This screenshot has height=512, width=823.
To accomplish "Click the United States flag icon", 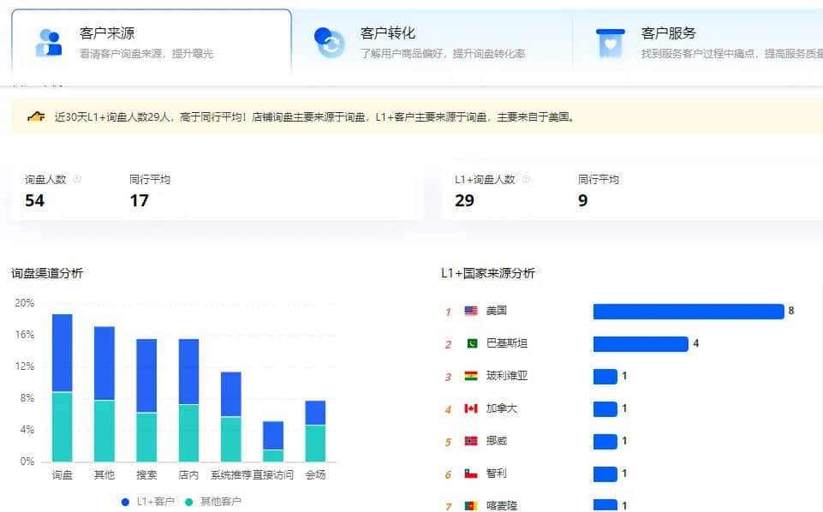I will click(471, 311).
